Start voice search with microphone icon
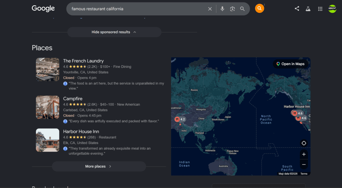 pos(222,9)
